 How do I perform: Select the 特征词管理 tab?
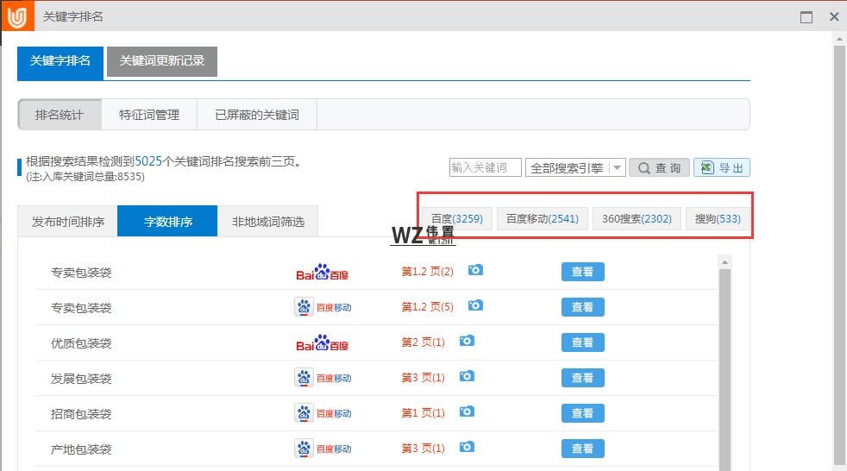tap(149, 115)
